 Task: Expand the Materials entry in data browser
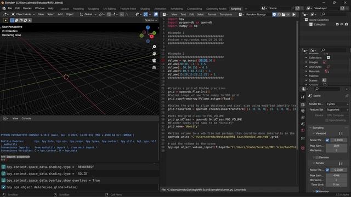306,71
